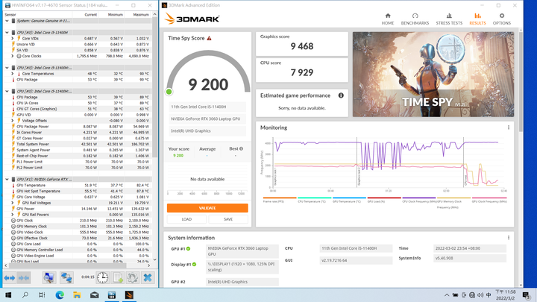Open volume control in system tray

[x=480, y=295]
